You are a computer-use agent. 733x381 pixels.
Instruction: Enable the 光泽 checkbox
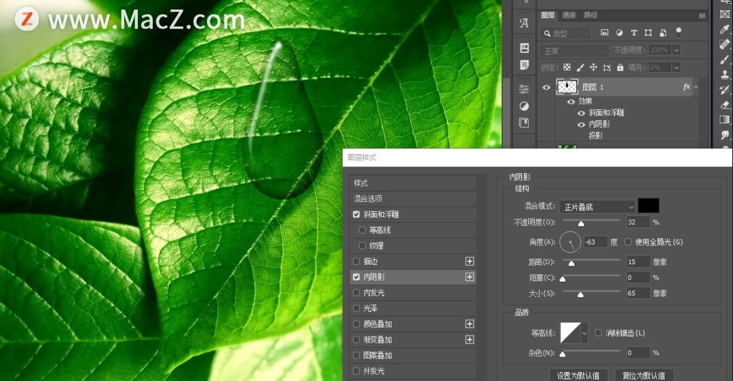356,308
